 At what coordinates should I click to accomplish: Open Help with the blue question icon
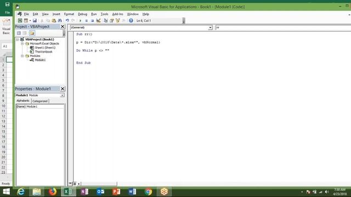(131, 21)
